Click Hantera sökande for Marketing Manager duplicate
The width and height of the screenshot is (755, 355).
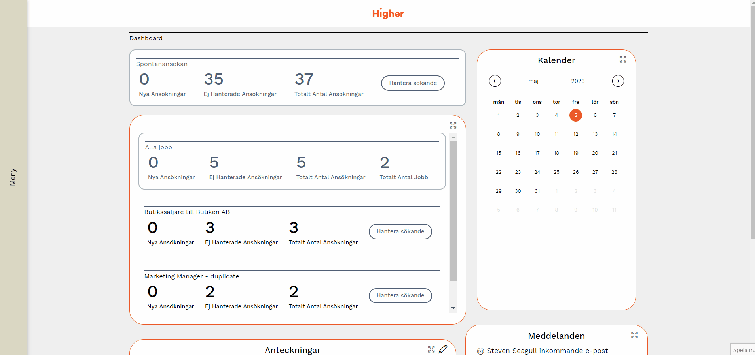400,295
